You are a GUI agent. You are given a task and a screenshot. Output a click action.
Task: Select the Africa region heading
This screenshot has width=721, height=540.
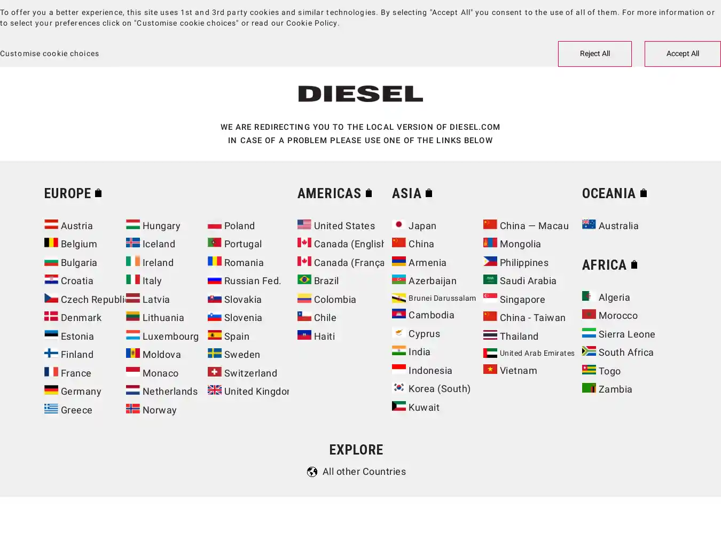click(x=604, y=265)
